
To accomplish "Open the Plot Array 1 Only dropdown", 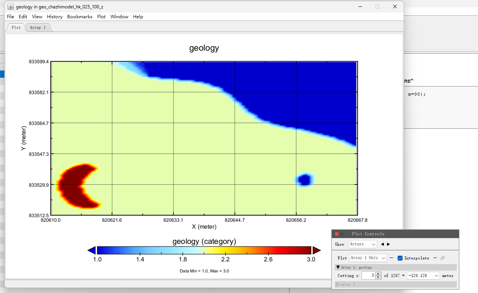I will click(x=368, y=258).
